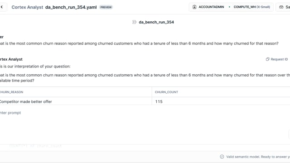Go back using the left chevron
Viewport: 290px width, 163px height.
2,7
